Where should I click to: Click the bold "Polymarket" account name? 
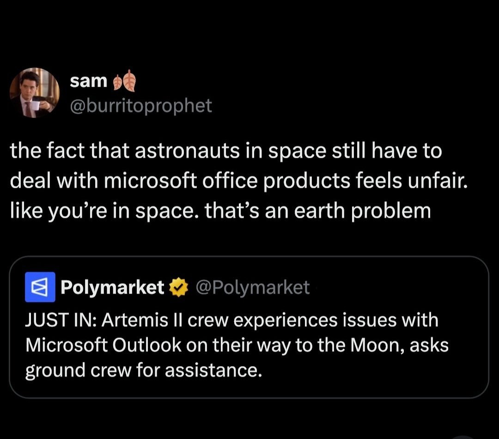point(112,288)
